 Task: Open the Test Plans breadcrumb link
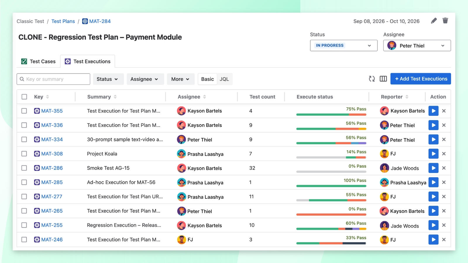point(63,21)
